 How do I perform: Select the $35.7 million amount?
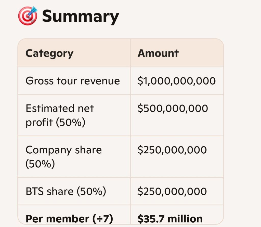pos(170,219)
